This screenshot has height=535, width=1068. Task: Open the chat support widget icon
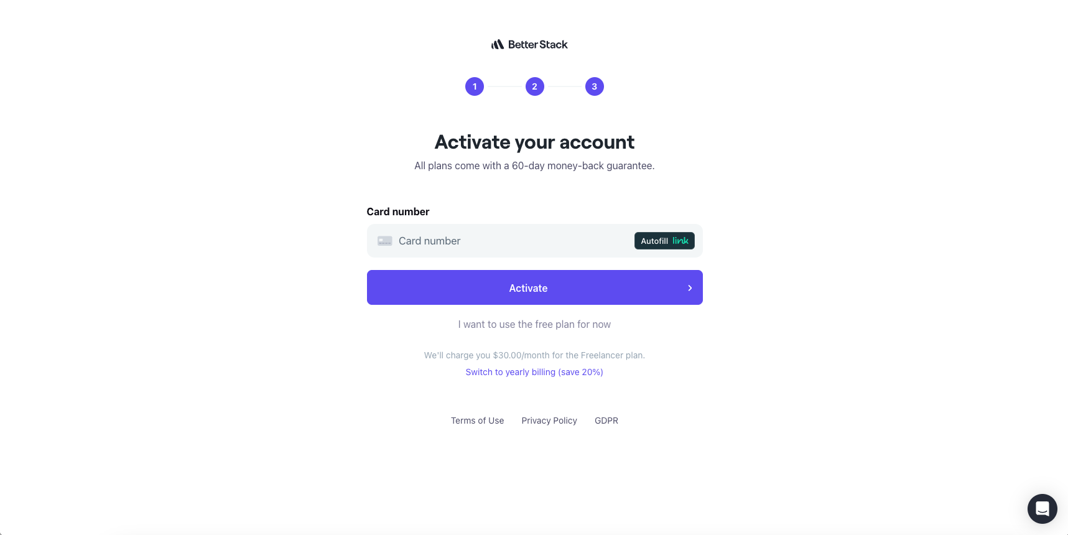pos(1042,509)
